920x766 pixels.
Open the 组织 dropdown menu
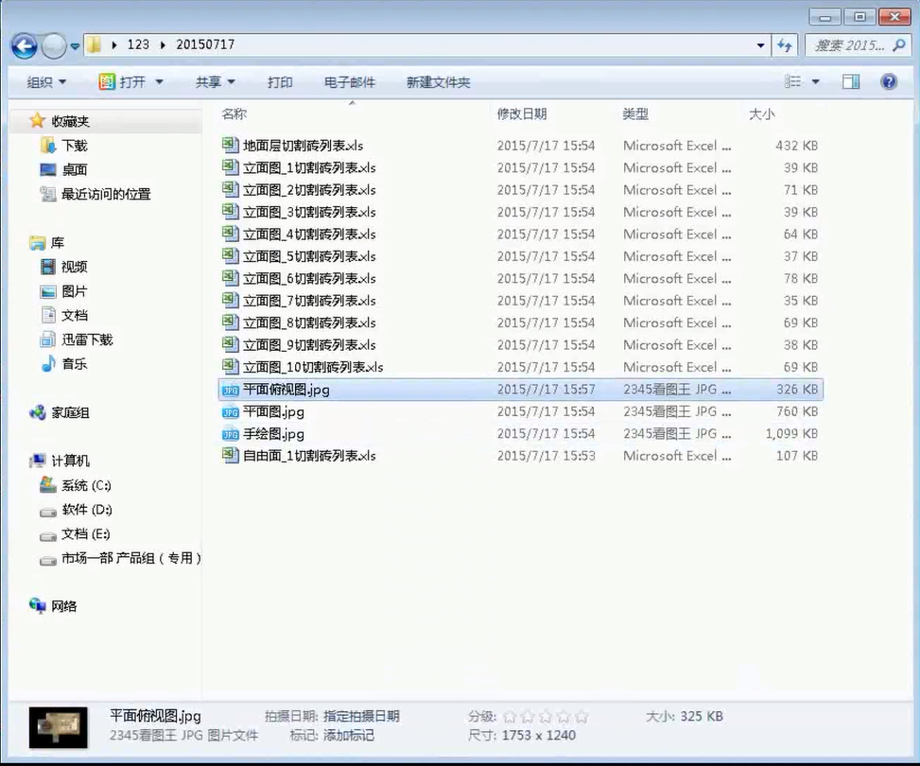[x=44, y=82]
